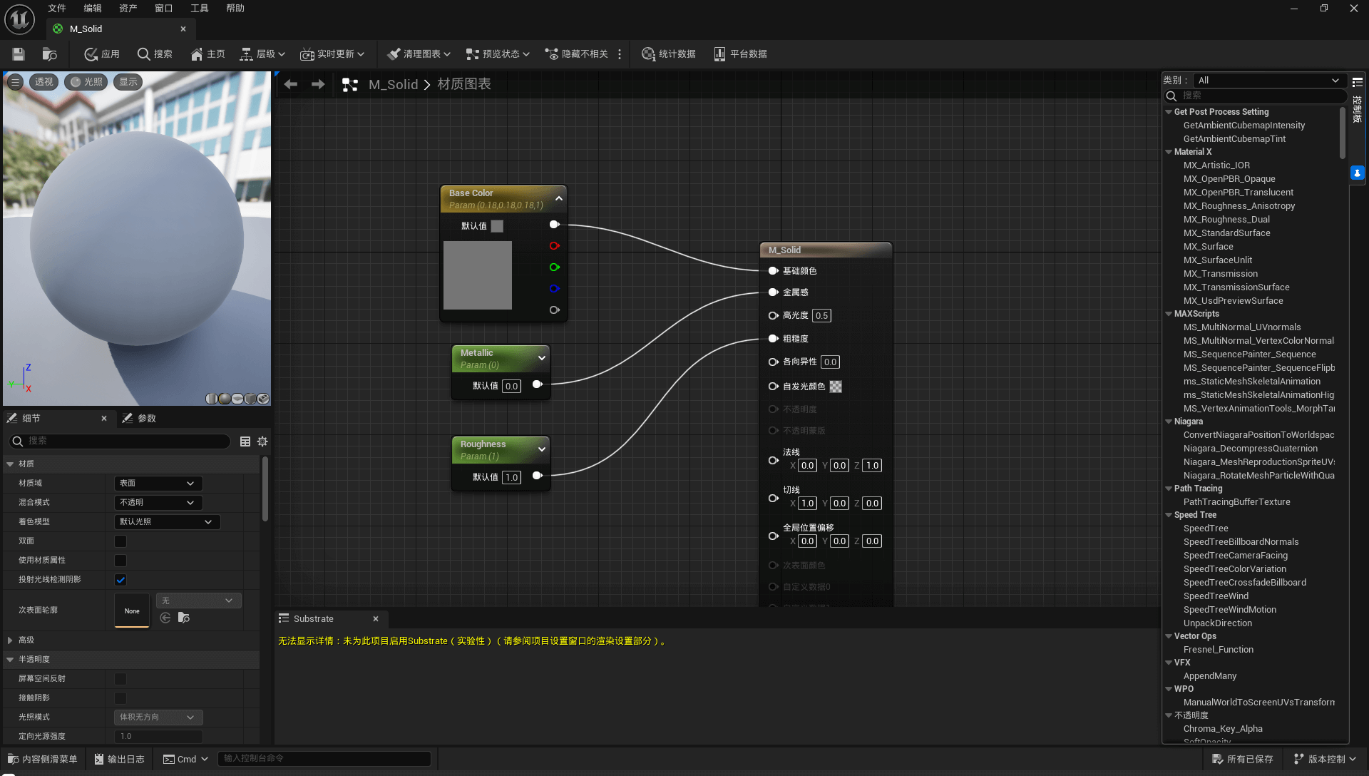This screenshot has width=1369, height=776.
Task: Click the 透视 (Perspective) viewport button
Action: click(44, 82)
